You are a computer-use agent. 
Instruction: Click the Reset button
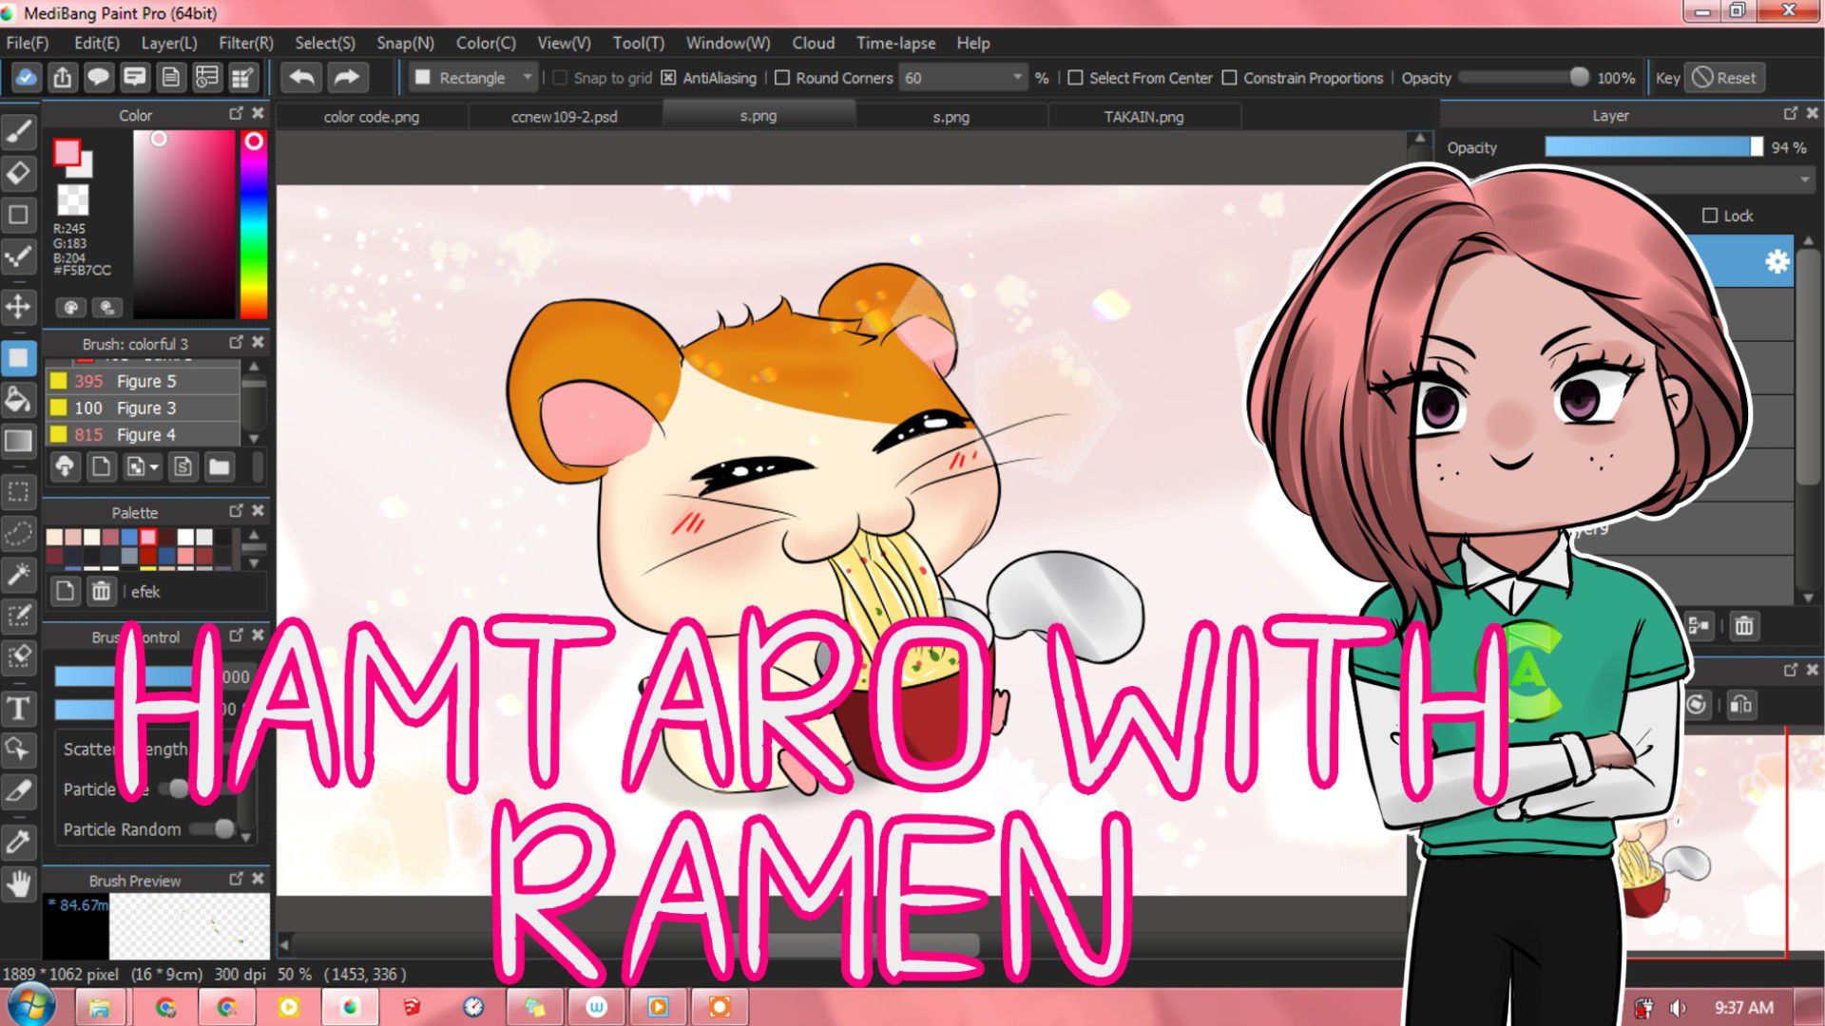point(1725,78)
